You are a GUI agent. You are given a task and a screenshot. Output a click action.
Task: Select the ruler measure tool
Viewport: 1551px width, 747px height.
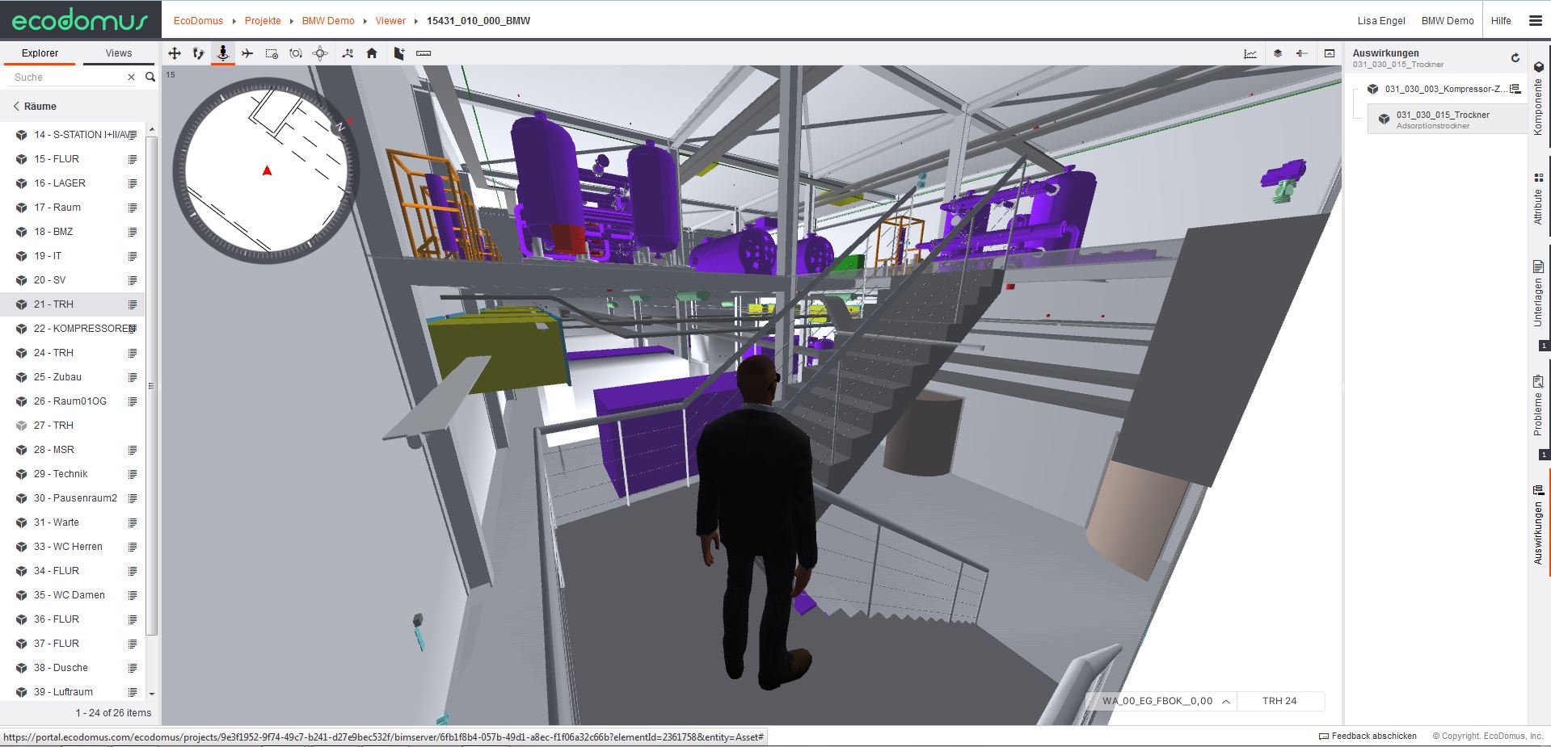coord(424,53)
